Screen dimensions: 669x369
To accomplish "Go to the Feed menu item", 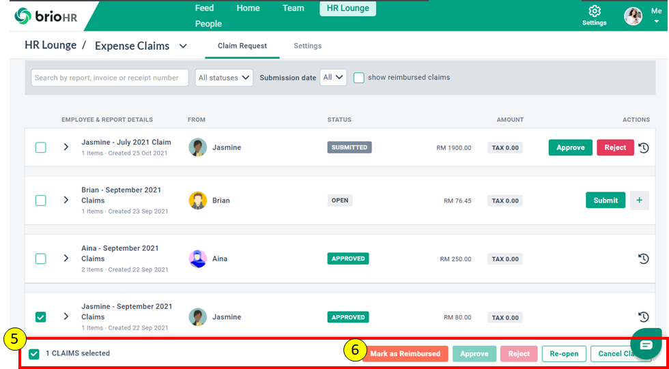I will coord(204,8).
